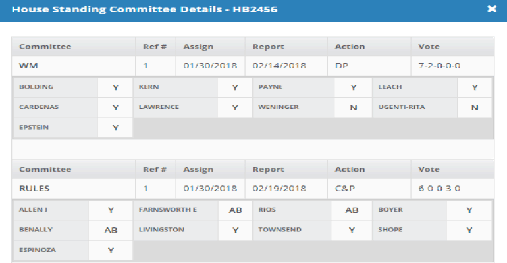Click the DP action for WM
The width and height of the screenshot is (507, 263).
click(342, 66)
